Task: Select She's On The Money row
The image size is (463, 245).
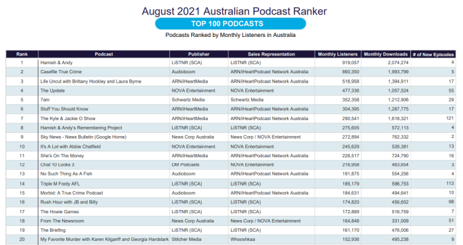Action: pyautogui.click(x=231, y=155)
